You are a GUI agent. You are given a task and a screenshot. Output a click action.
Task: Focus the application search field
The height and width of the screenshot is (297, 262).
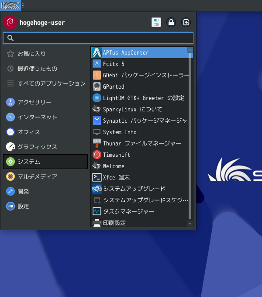[x=98, y=38]
